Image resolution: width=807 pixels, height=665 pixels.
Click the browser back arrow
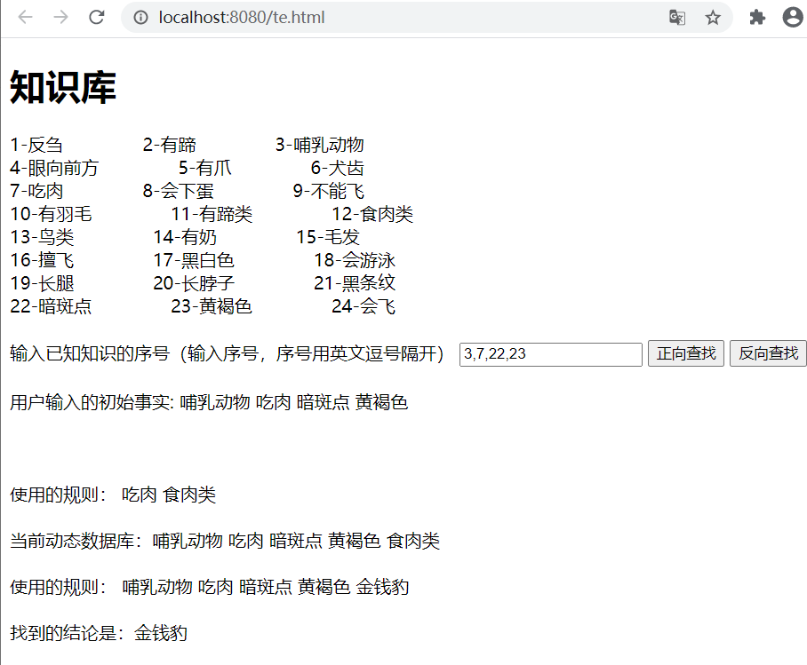coord(25,17)
